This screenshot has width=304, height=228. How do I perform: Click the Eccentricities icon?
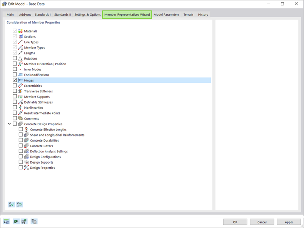pos(20,86)
